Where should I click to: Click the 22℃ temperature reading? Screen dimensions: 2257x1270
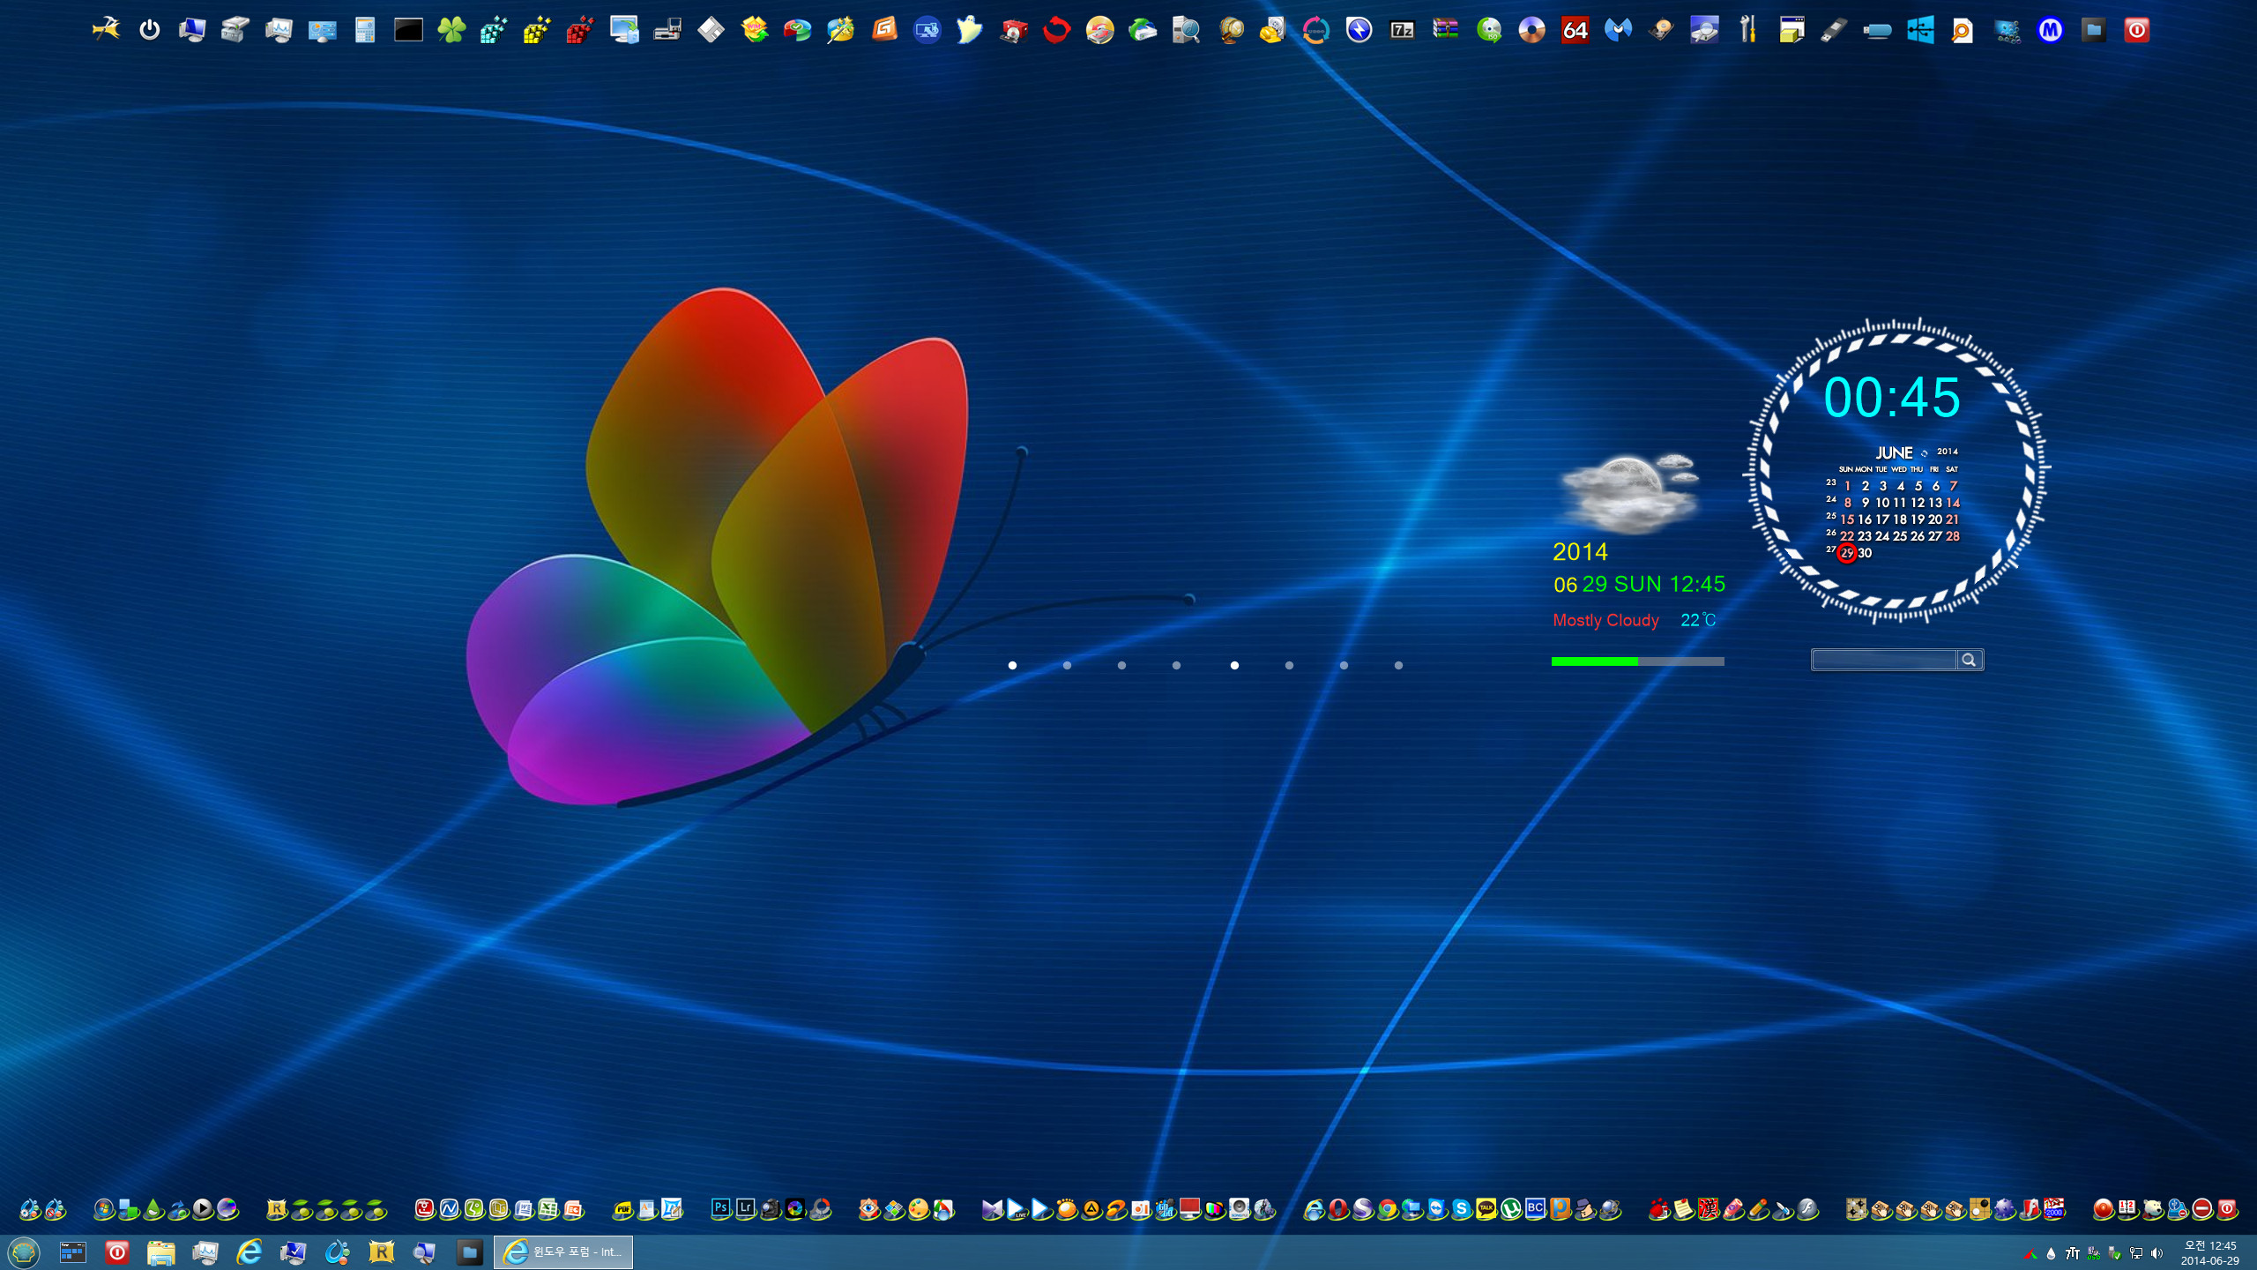click(x=1698, y=620)
